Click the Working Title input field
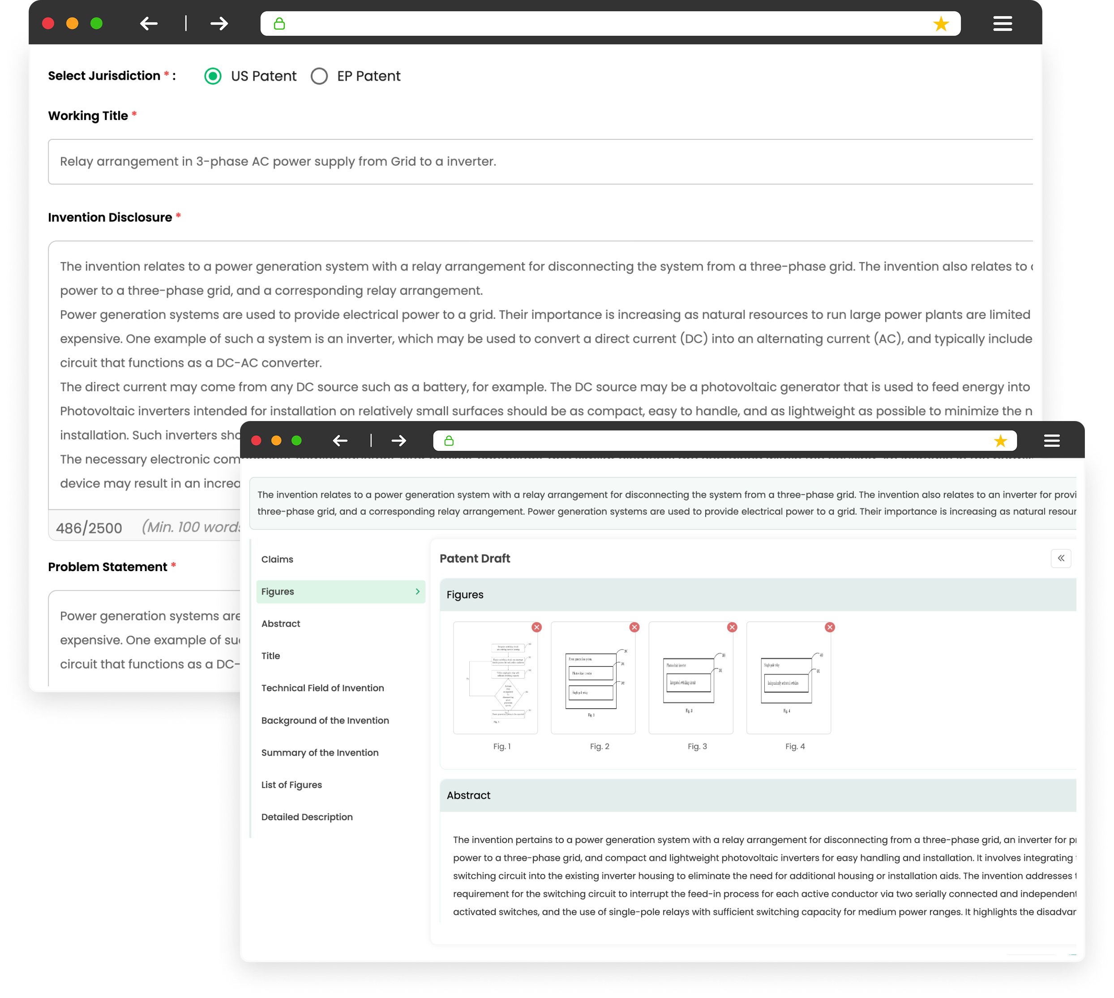1114x998 pixels. tap(540, 162)
